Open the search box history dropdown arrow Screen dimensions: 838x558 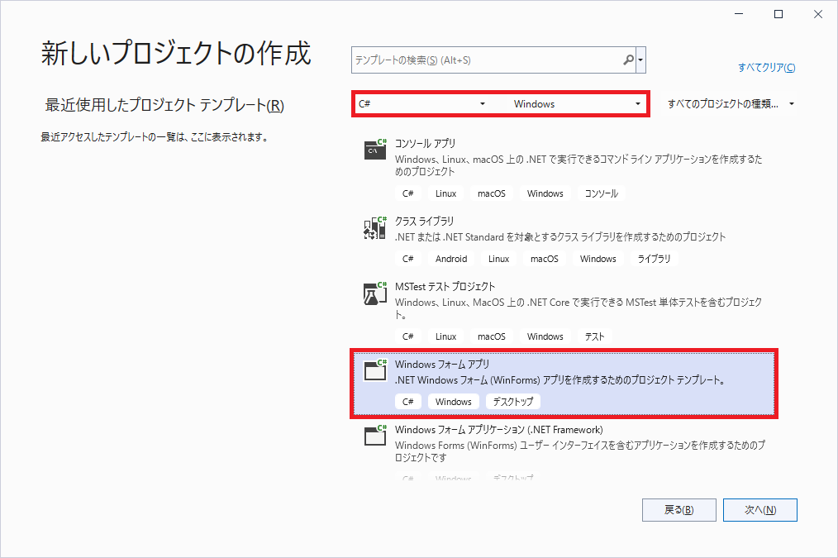[x=640, y=60]
